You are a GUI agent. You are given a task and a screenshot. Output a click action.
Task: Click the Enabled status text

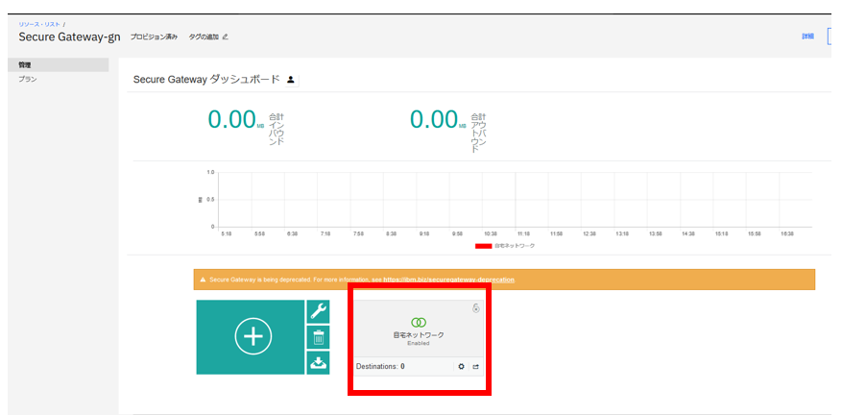click(x=419, y=343)
